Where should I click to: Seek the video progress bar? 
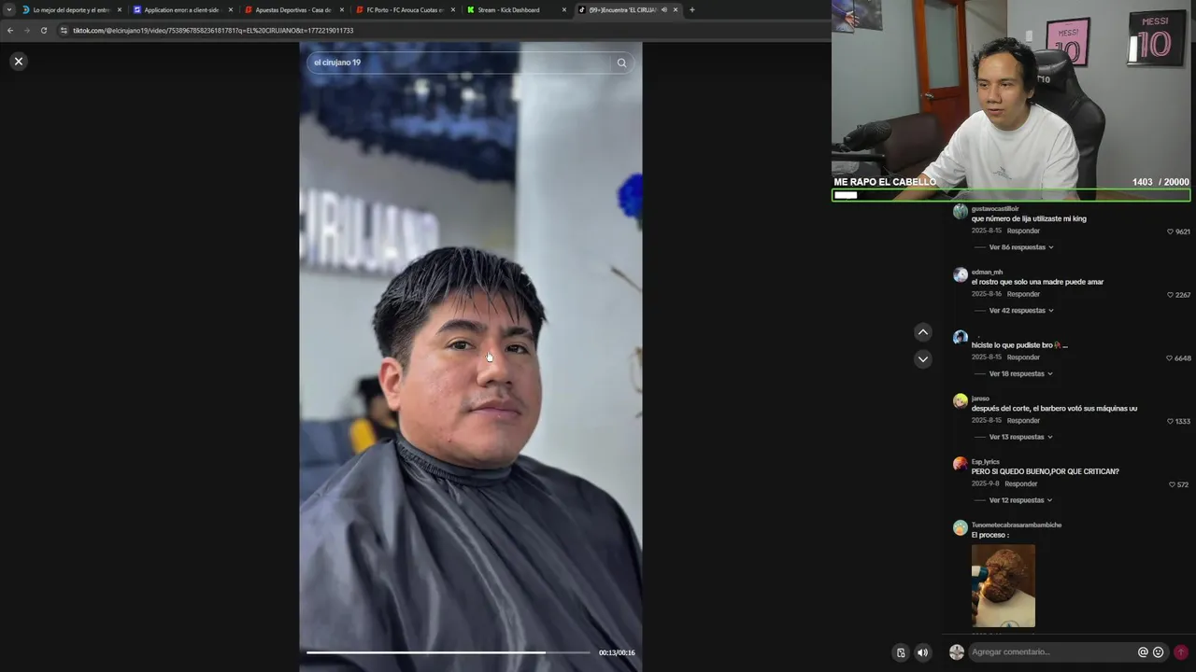click(x=448, y=652)
